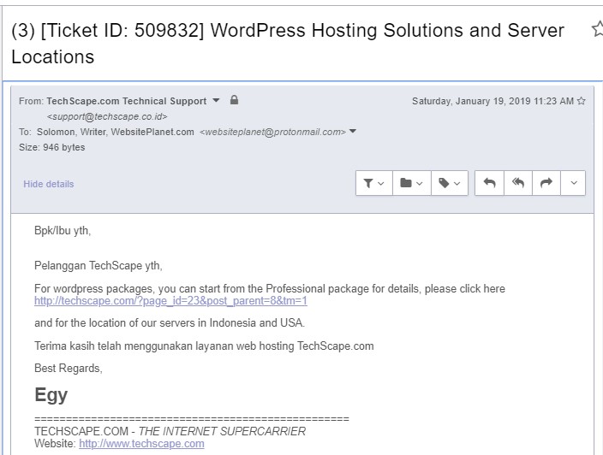
Task: Open http://www.techscape.com website link
Action: pos(141,444)
